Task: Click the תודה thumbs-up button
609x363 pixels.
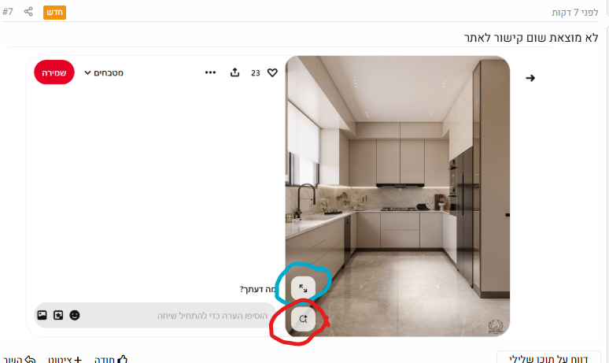Action: [x=111, y=359]
